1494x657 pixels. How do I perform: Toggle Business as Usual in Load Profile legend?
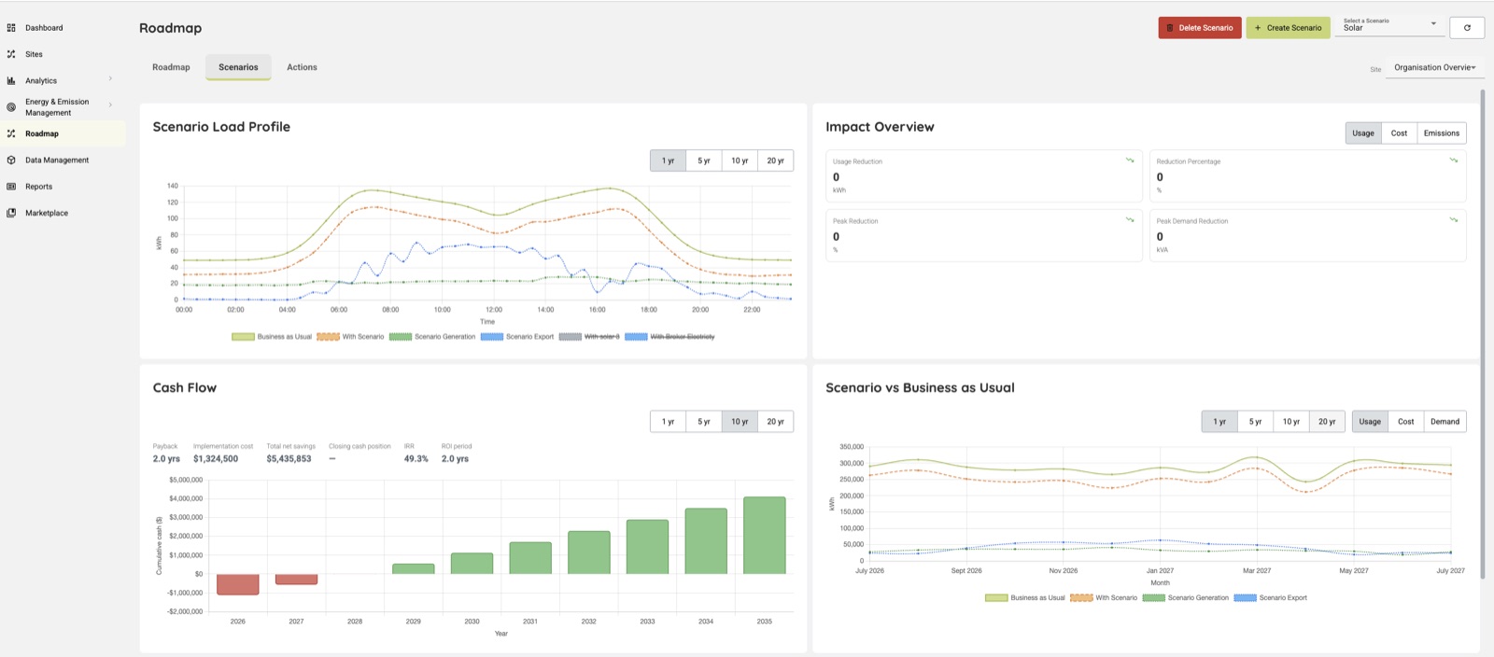272,337
